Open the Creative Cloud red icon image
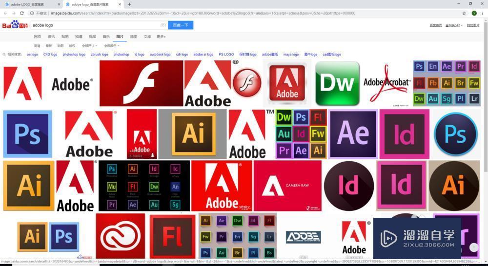The image size is (488, 266). coord(121,236)
